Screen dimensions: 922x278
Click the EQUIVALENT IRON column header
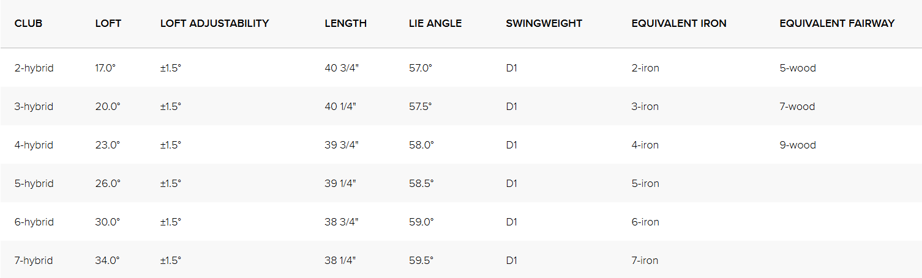click(x=679, y=23)
